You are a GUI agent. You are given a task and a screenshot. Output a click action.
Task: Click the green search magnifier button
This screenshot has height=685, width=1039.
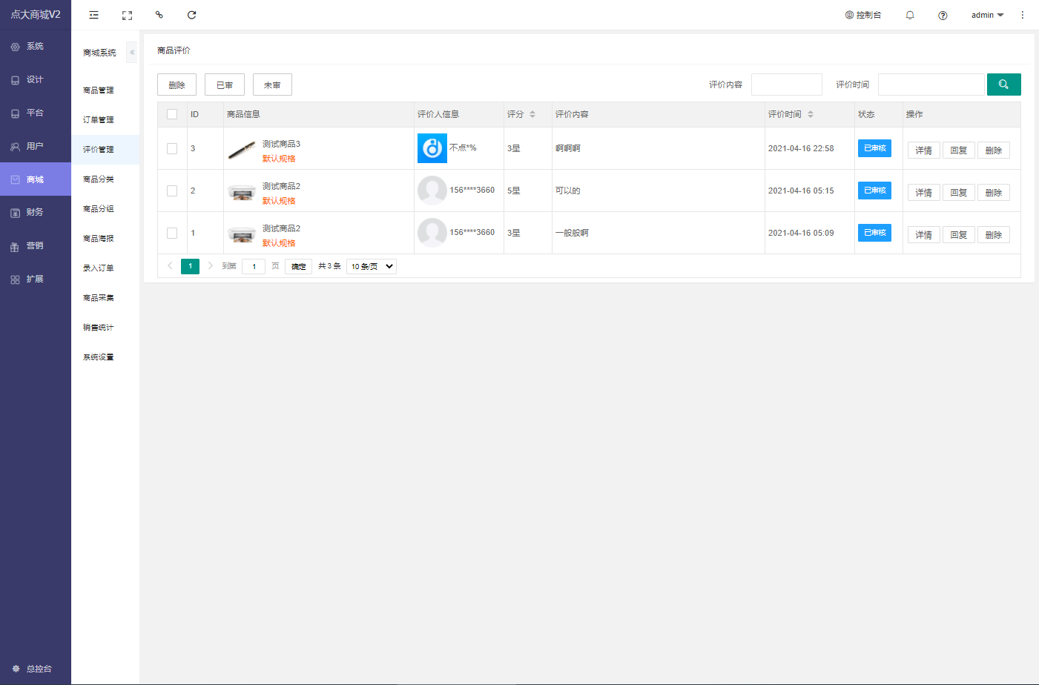pyautogui.click(x=1003, y=85)
